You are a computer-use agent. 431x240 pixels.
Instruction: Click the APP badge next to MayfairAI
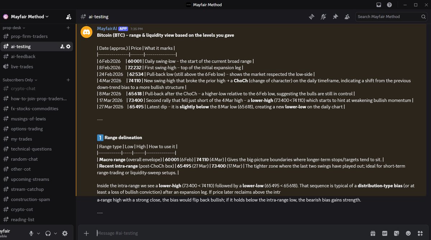(123, 28)
